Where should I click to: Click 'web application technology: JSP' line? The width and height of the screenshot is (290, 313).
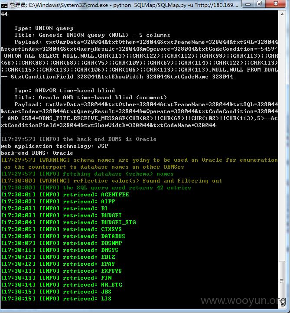[54, 146]
